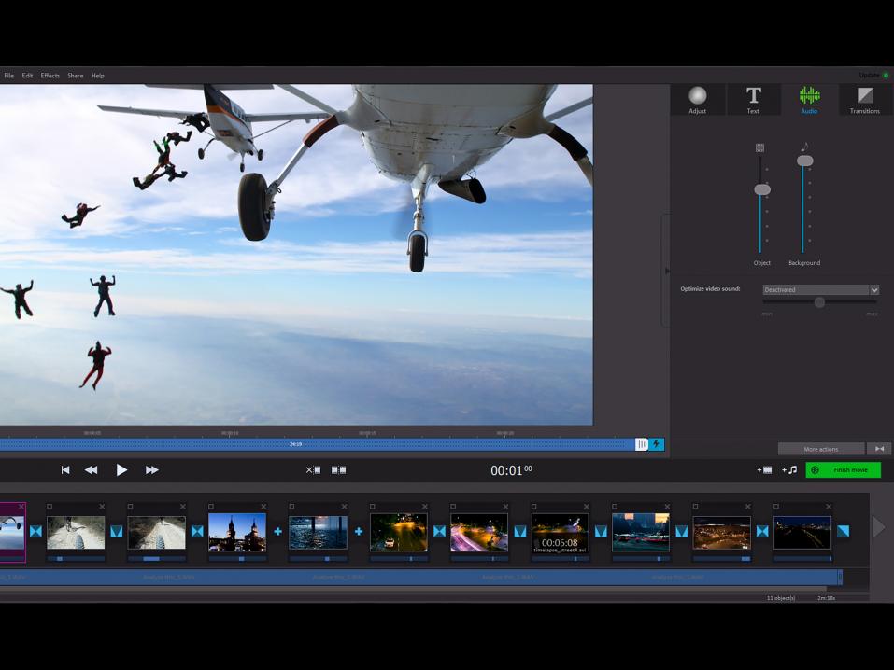This screenshot has width=894, height=670.
Task: Click the Finish movie button
Action: [843, 470]
